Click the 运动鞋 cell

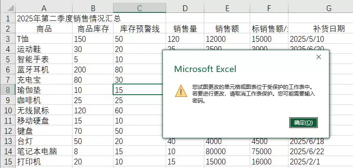tap(44, 49)
